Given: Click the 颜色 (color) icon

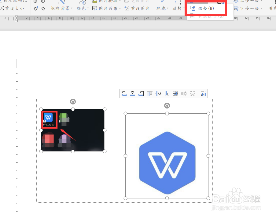Looking at the screenshot, I should [80, 8].
